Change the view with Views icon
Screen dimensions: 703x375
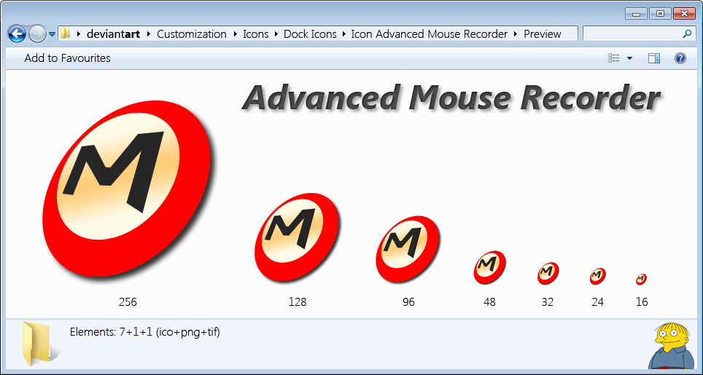tap(614, 58)
